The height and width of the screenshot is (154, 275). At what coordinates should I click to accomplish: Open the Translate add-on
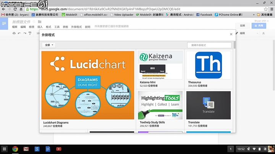[x=209, y=109]
